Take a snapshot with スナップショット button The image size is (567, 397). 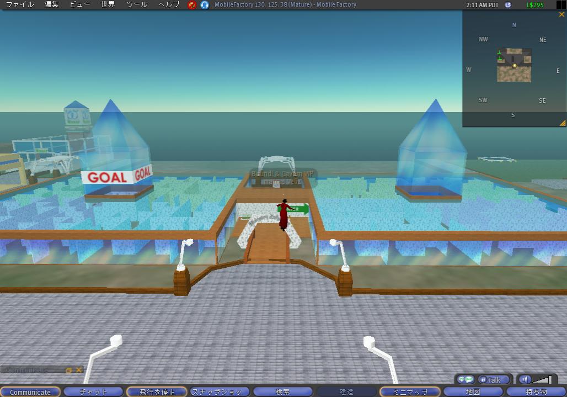coord(220,392)
